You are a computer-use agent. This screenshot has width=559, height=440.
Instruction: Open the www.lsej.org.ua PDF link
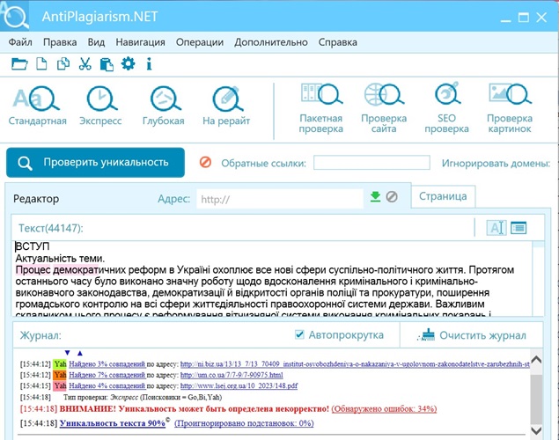pyautogui.click(x=239, y=385)
